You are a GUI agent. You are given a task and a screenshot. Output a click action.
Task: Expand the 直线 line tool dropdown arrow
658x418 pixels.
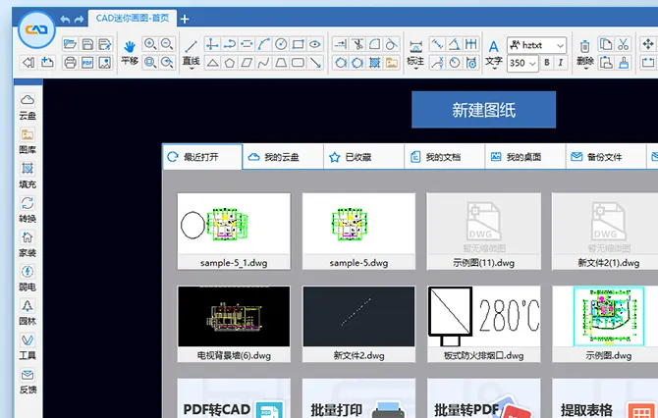(191, 69)
